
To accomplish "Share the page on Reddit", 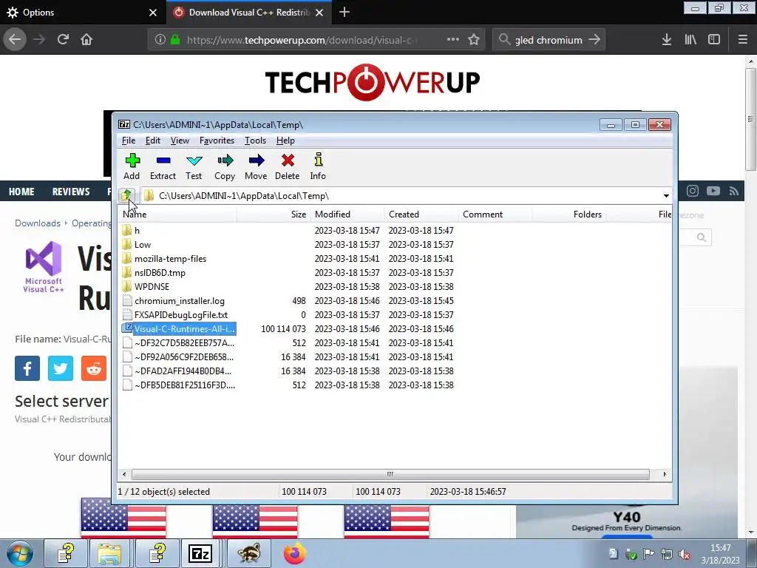I will click(x=94, y=368).
